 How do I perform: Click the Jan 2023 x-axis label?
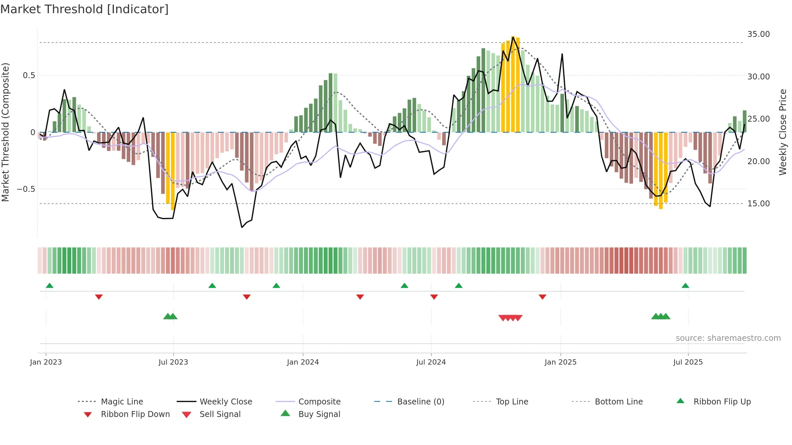[x=46, y=362]
